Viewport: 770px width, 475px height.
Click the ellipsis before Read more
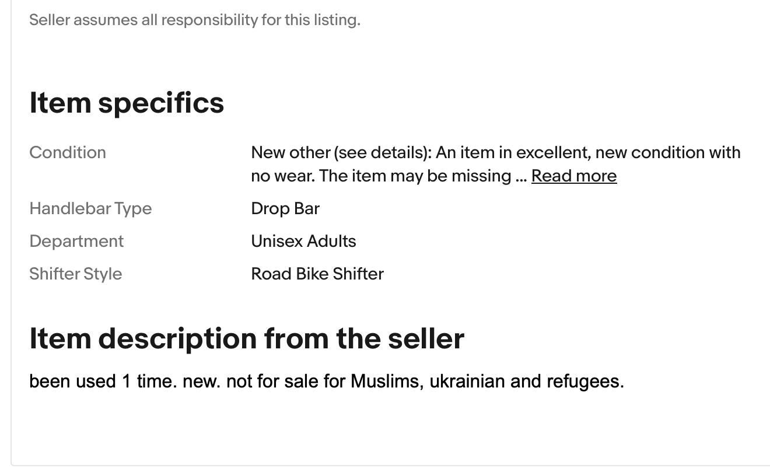521,177
